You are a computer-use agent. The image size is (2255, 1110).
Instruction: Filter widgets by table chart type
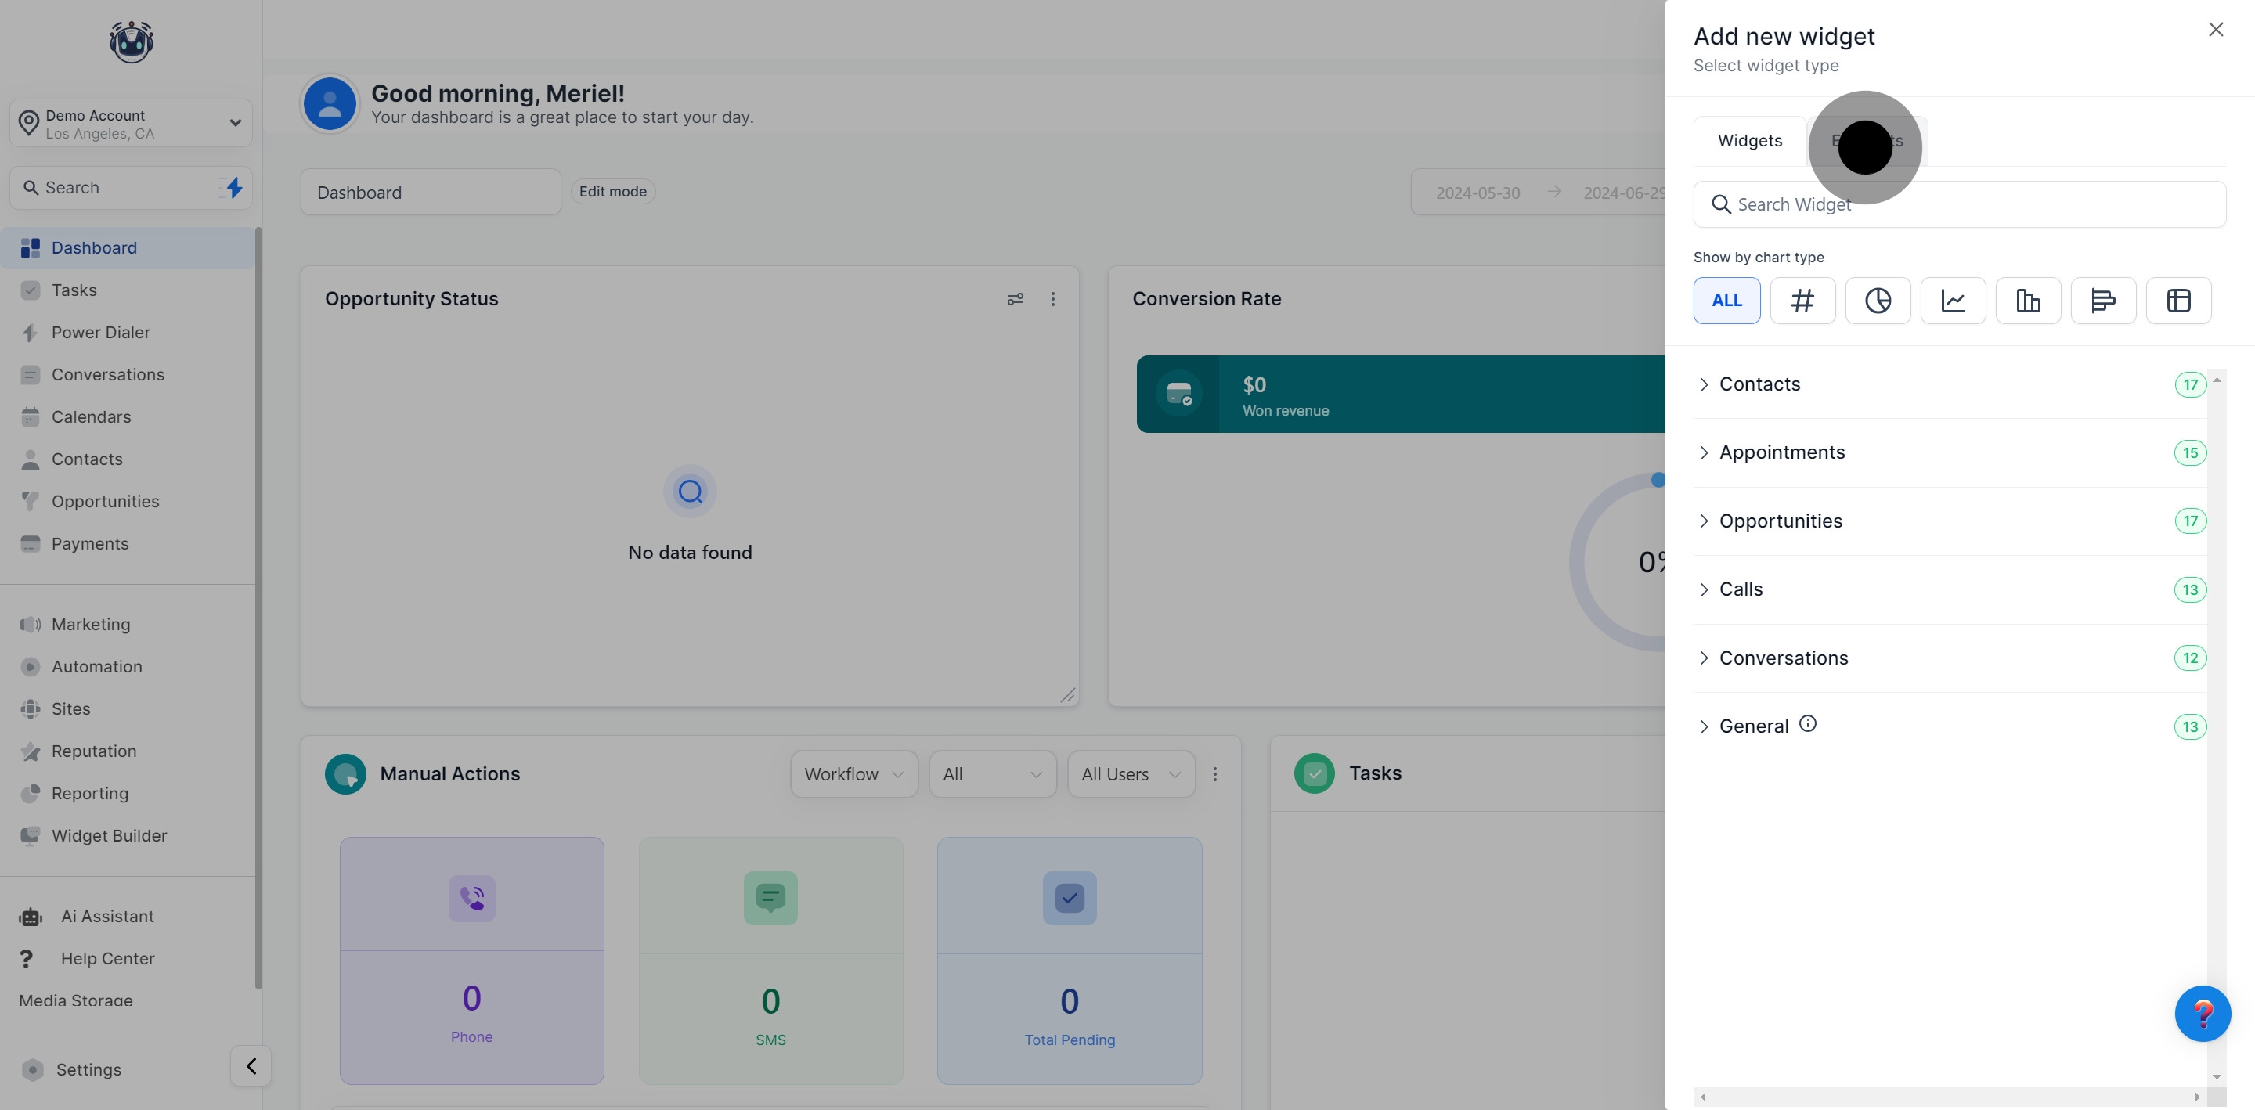pos(2178,301)
